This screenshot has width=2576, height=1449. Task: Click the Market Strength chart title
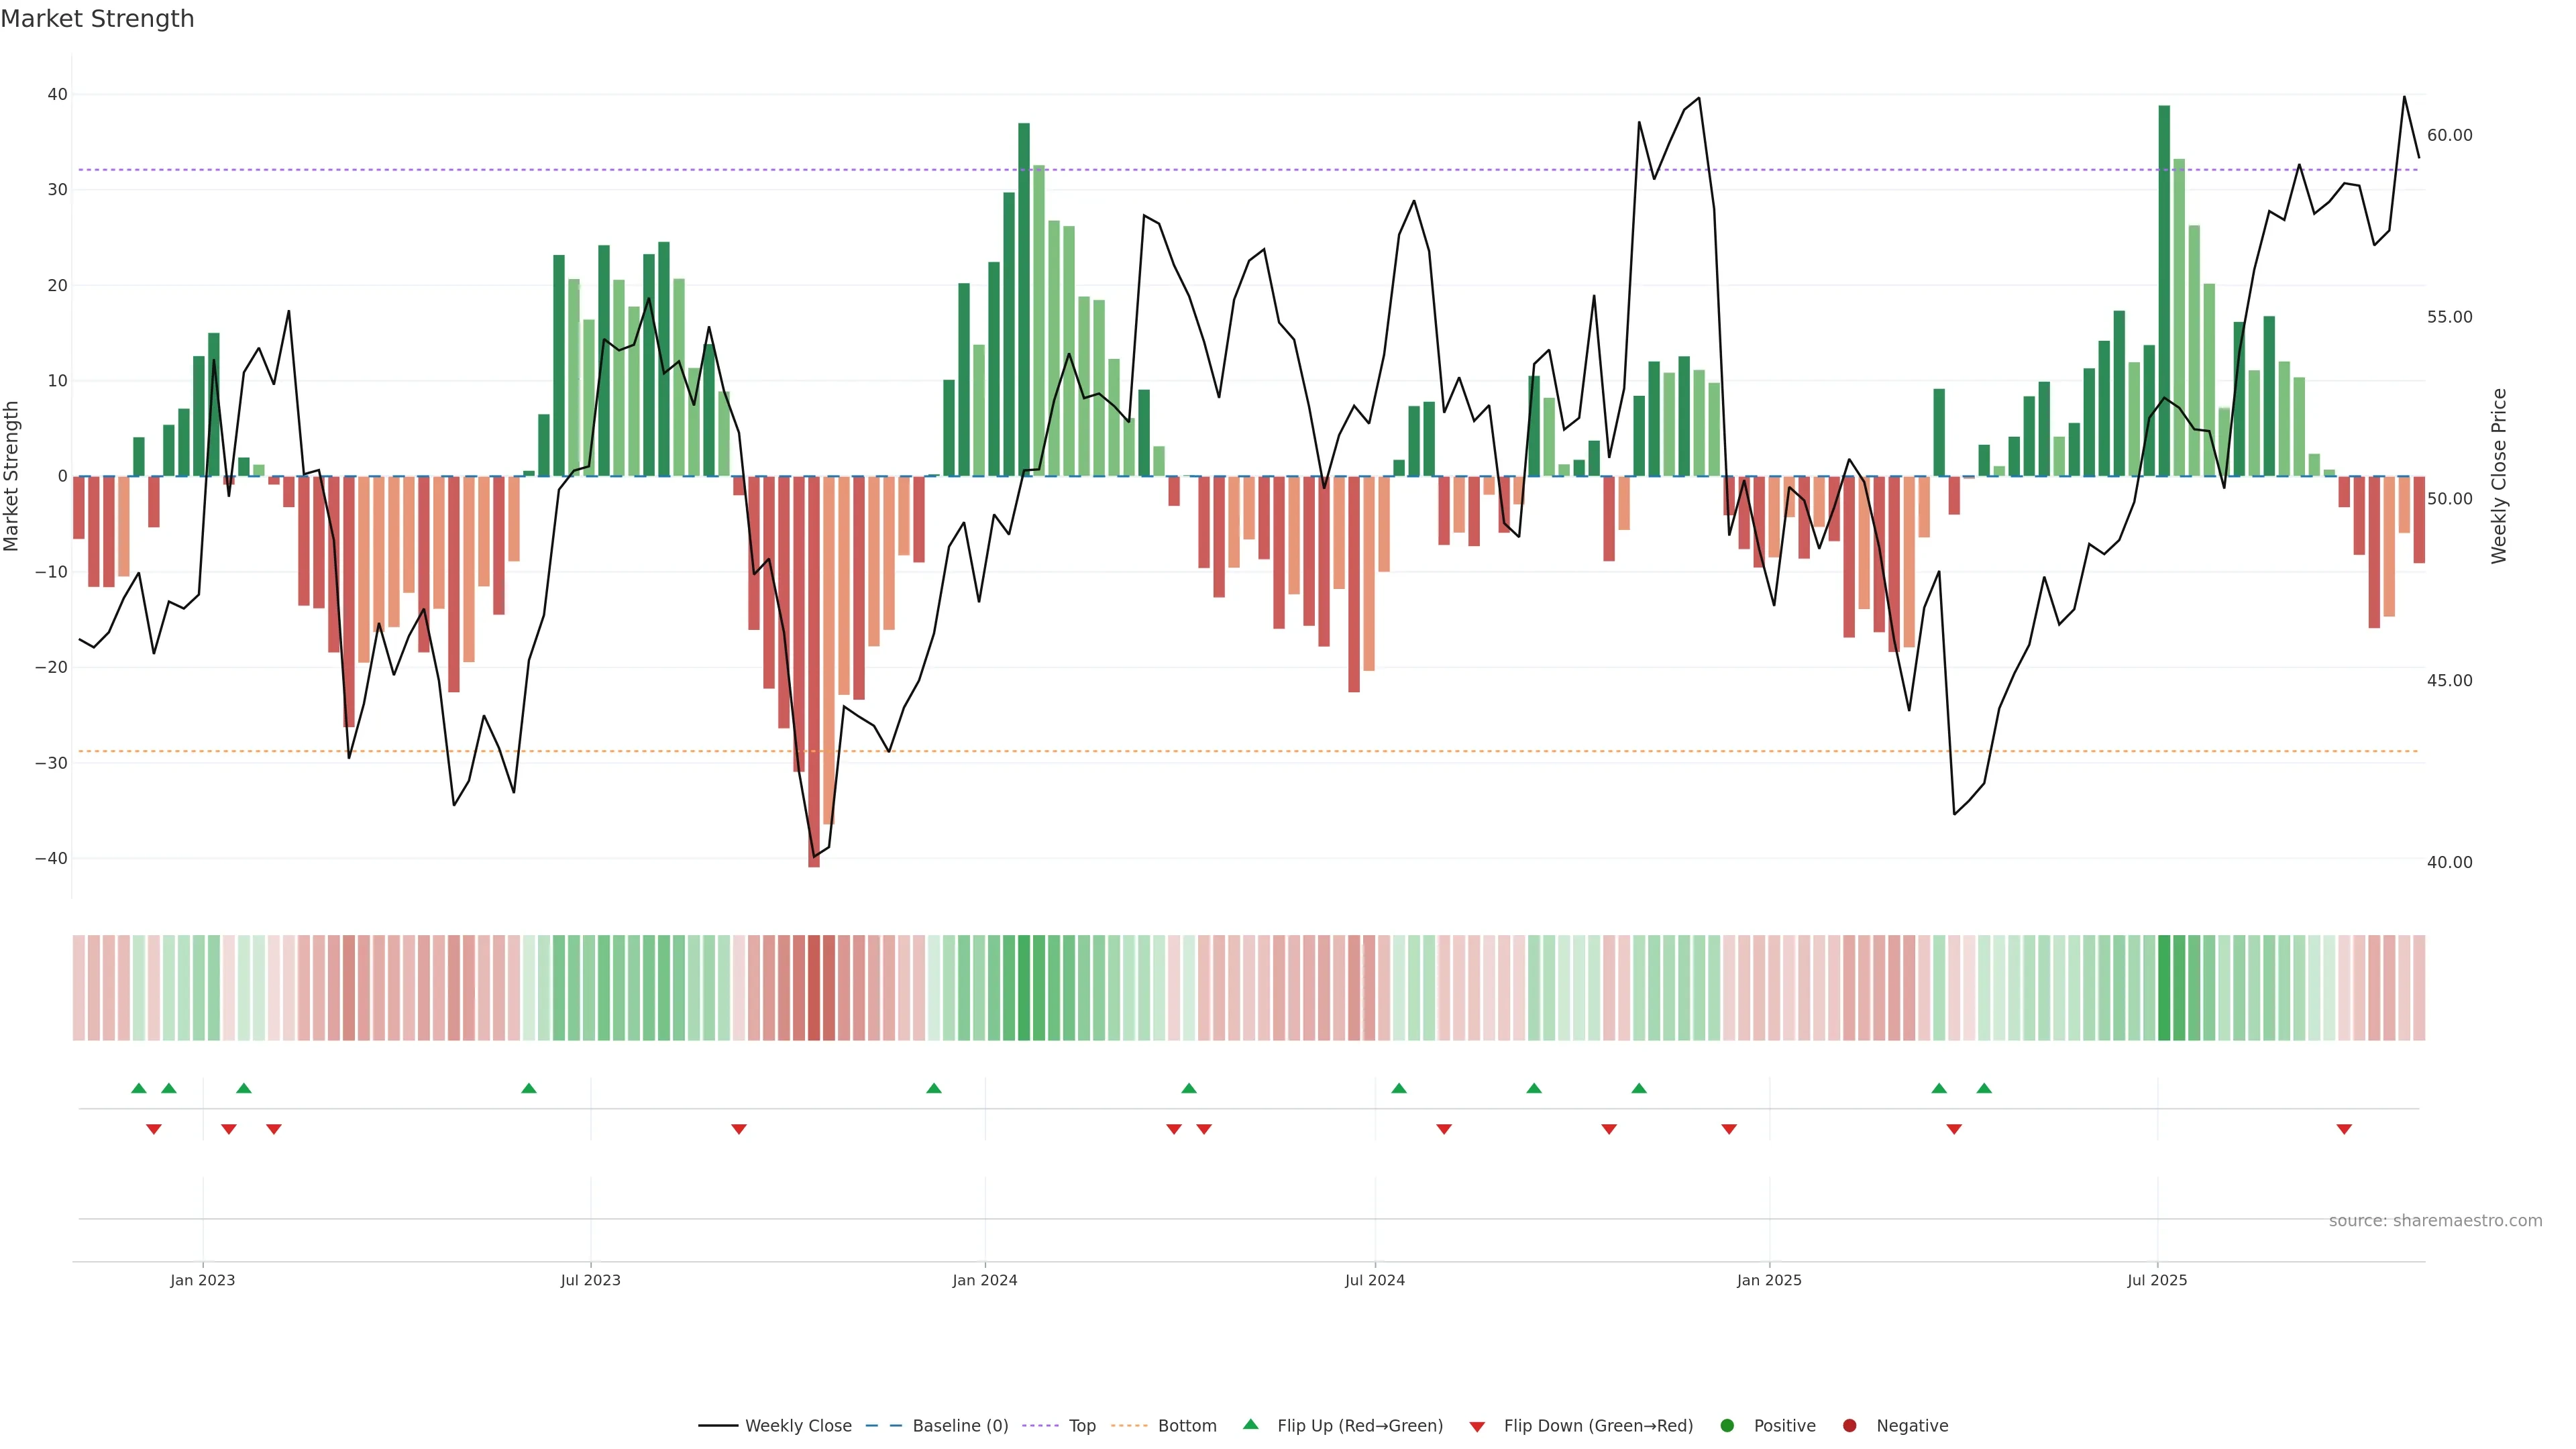(x=97, y=19)
